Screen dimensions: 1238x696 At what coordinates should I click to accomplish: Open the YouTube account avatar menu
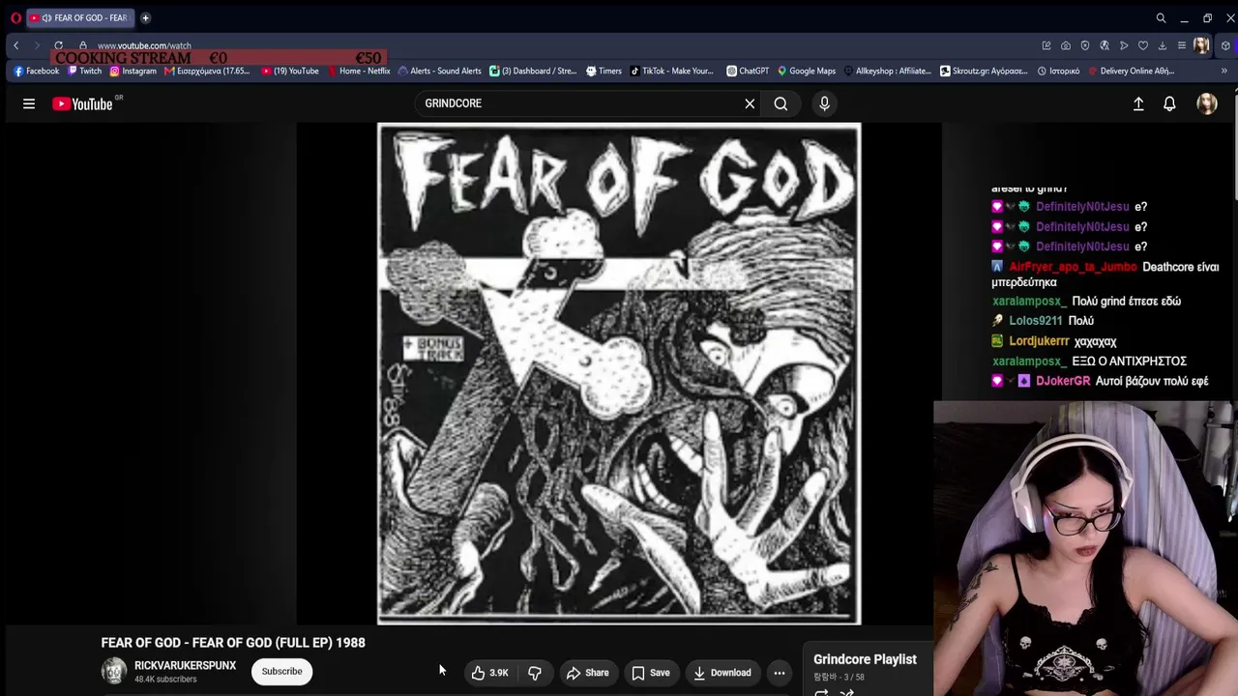pyautogui.click(x=1207, y=103)
